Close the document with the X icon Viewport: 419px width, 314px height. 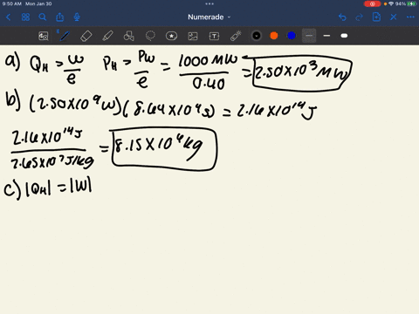[394, 17]
